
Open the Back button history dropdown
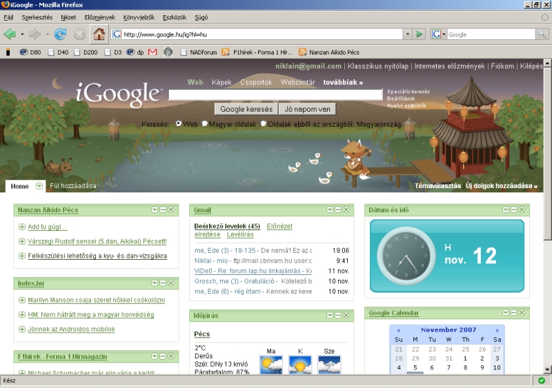[22, 34]
